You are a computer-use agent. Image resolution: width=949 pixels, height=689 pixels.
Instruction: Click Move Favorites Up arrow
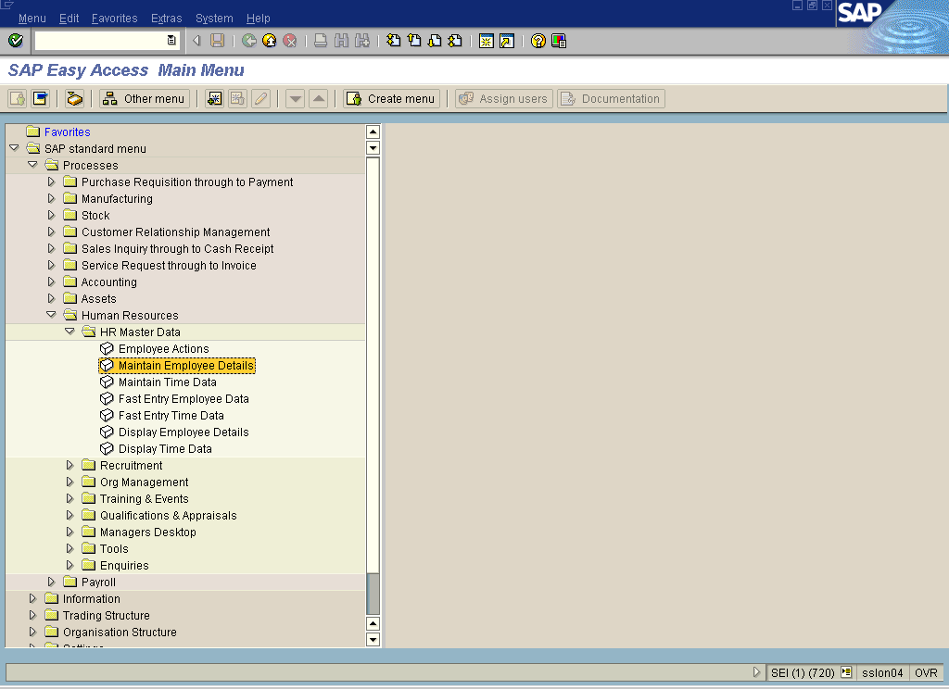coord(319,98)
